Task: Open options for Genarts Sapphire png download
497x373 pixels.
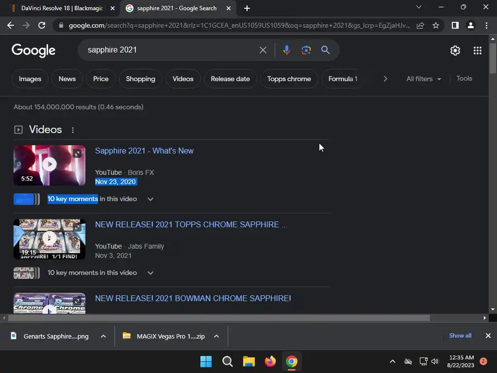Action: coord(103,336)
